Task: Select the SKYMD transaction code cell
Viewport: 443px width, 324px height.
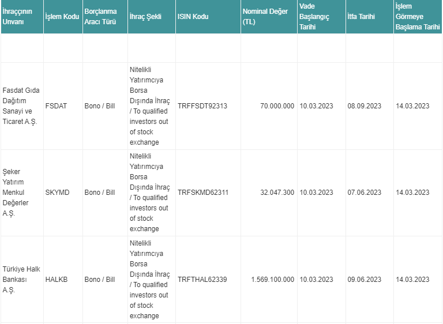Action: (57, 193)
